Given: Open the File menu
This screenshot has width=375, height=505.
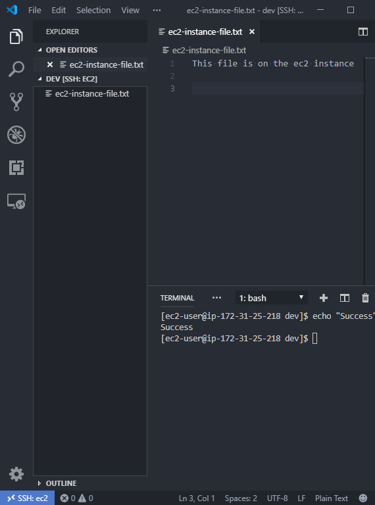Looking at the screenshot, I should click(x=34, y=11).
